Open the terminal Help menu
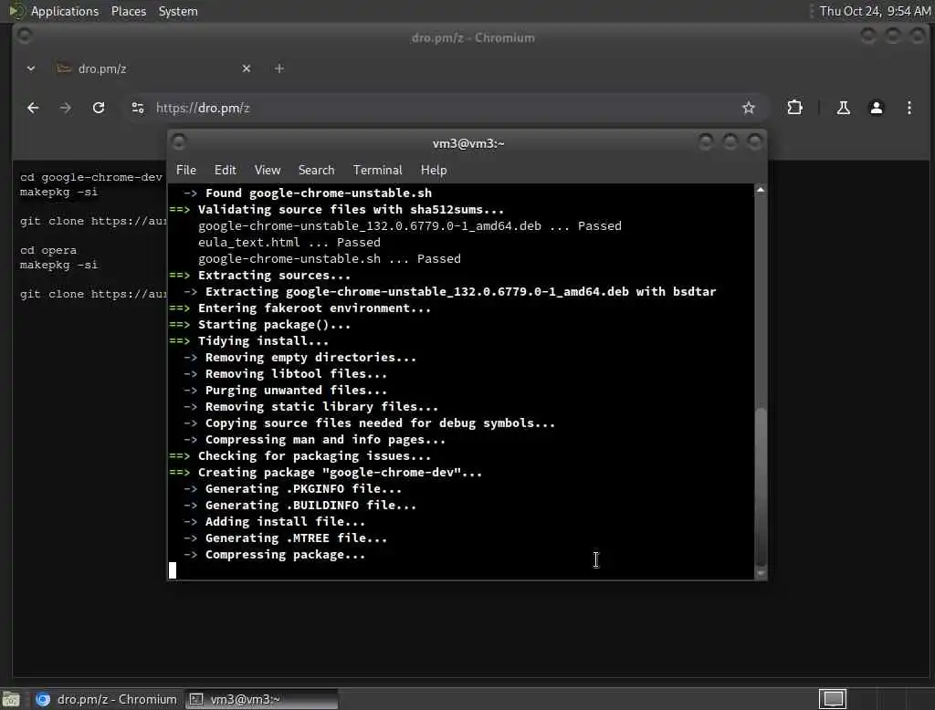Viewport: 935px width, 710px height. [434, 170]
